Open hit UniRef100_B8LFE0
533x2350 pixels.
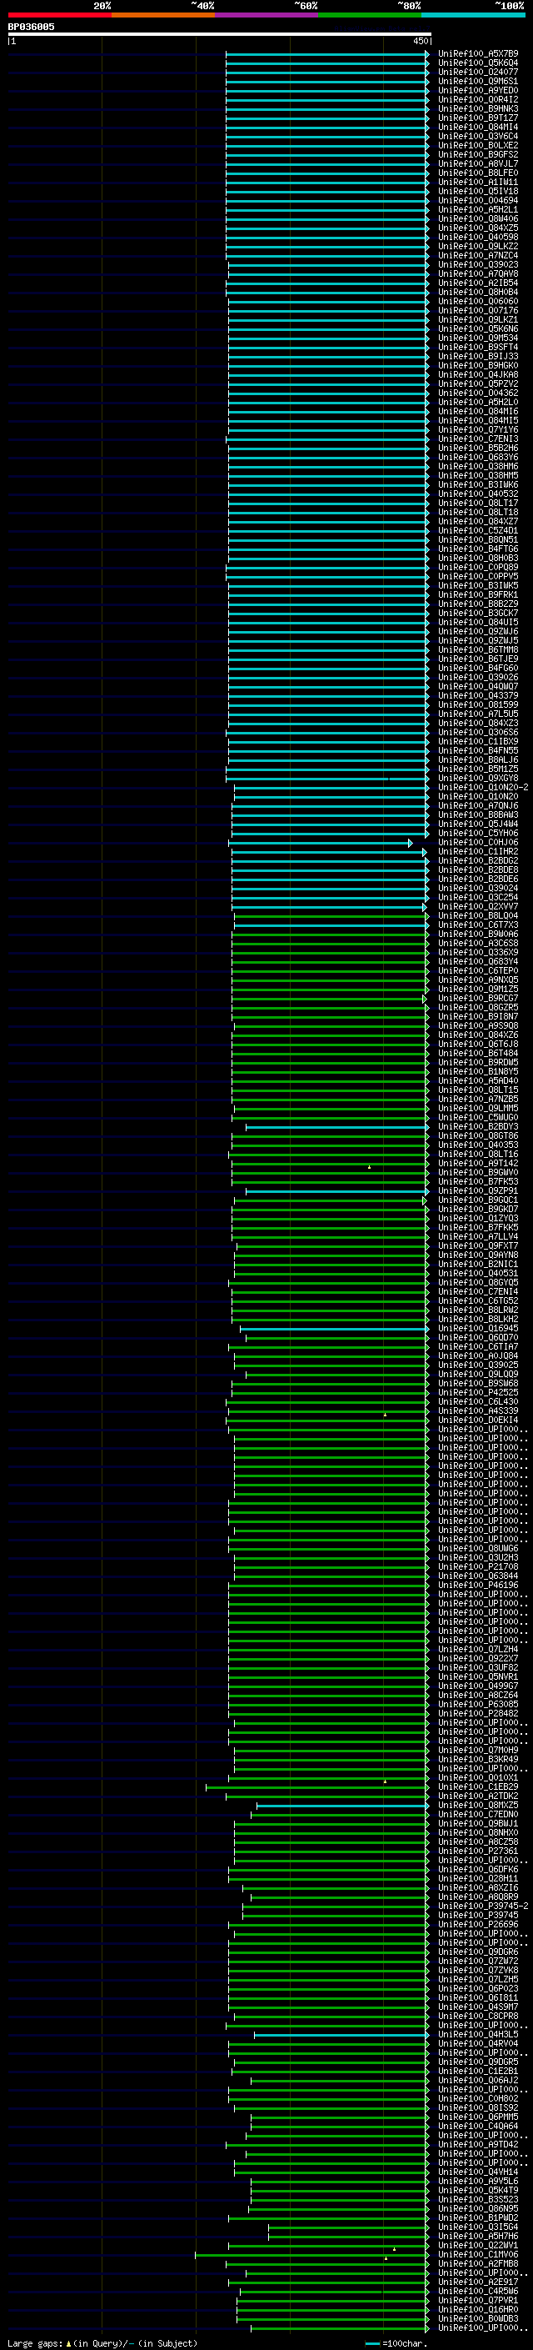478,173
